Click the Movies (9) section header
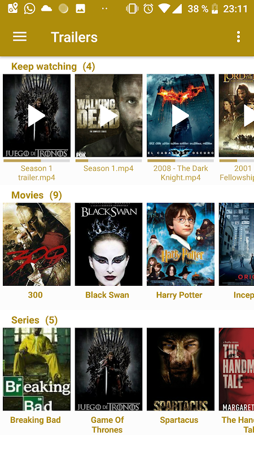Screen dimensions: 254x451 click(x=37, y=195)
